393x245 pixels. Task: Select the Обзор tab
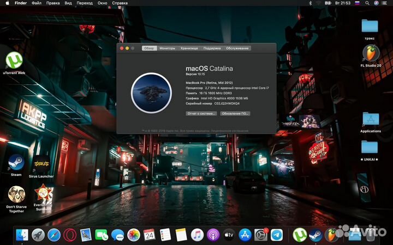[x=149, y=48]
